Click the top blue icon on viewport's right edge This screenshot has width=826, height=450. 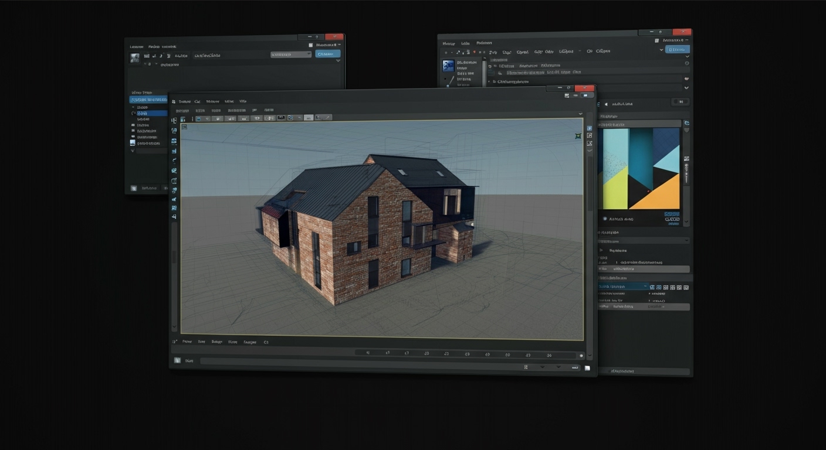[x=590, y=128]
